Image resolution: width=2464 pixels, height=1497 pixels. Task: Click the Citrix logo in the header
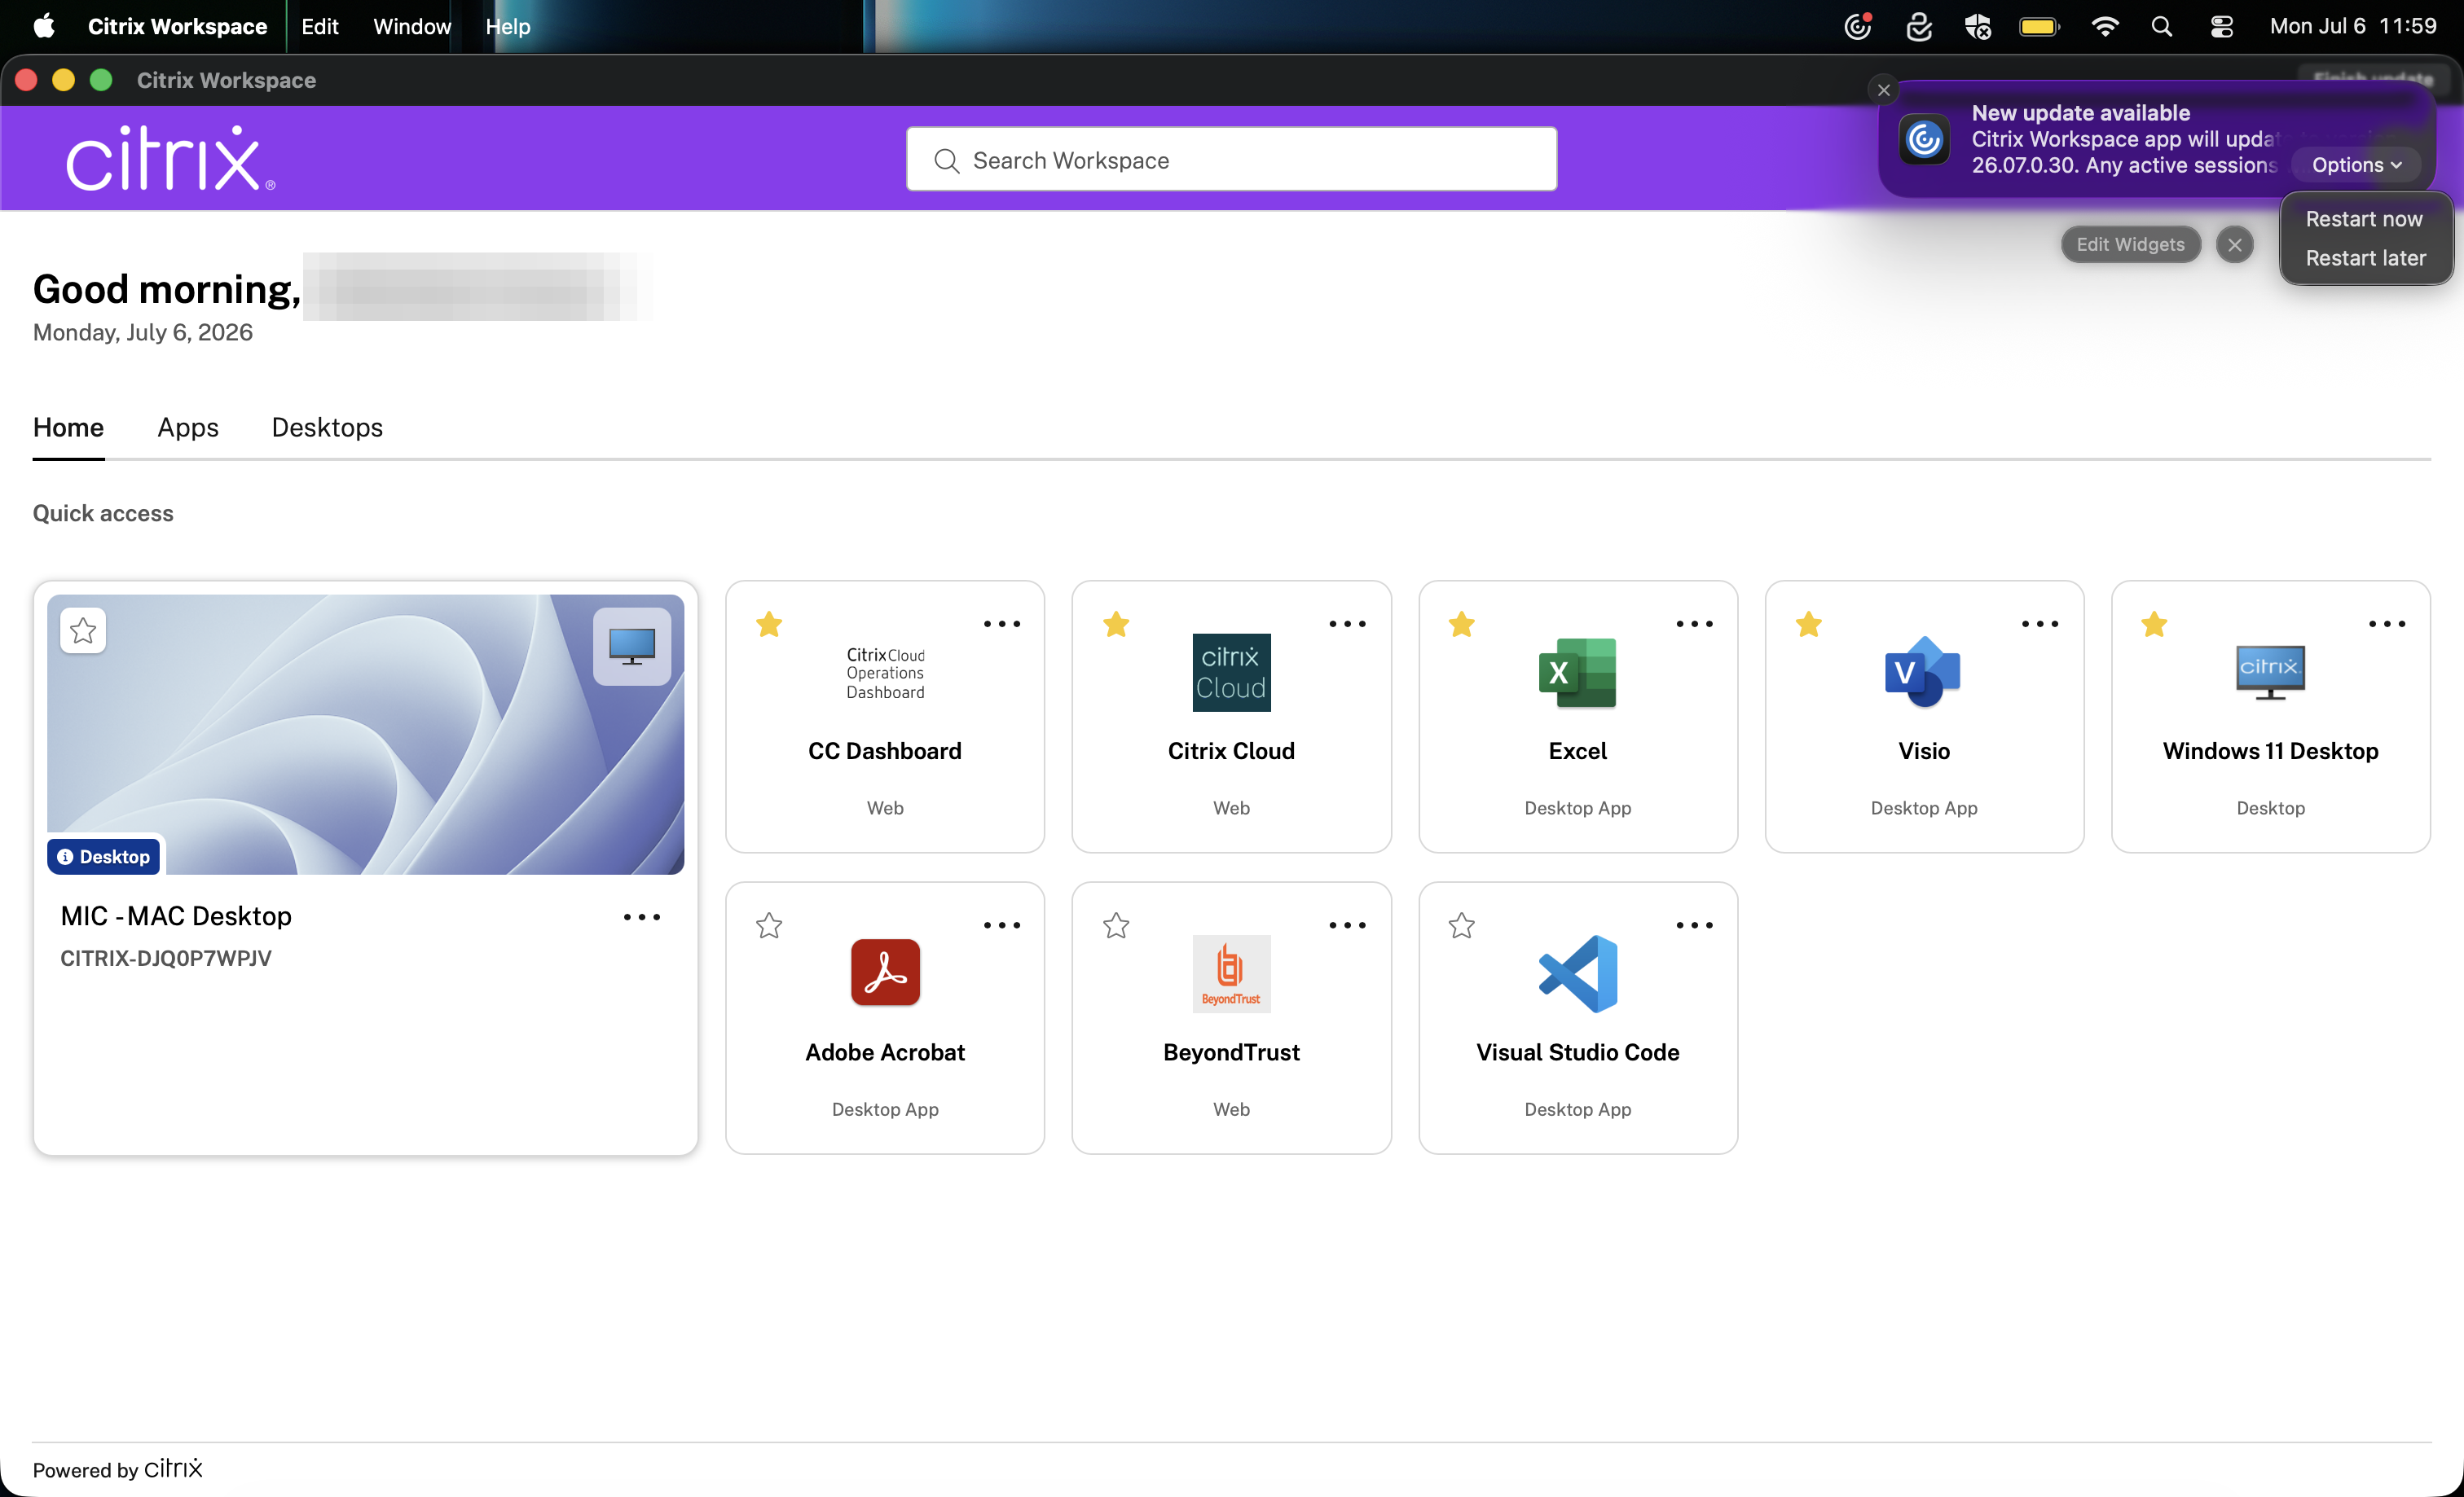coord(170,158)
